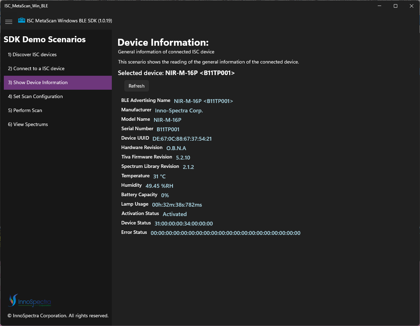
Task: Click BLE advertising name value NIR-M-16P <B11TP001>
Action: pyautogui.click(x=203, y=101)
